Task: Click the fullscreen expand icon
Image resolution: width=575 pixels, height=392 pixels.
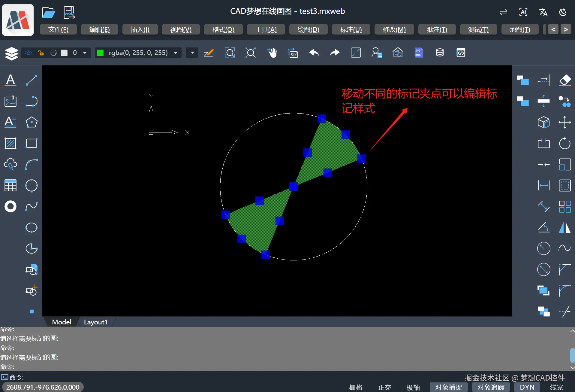Action: 356,53
